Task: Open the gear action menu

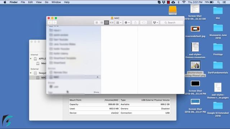Action: (127, 23)
